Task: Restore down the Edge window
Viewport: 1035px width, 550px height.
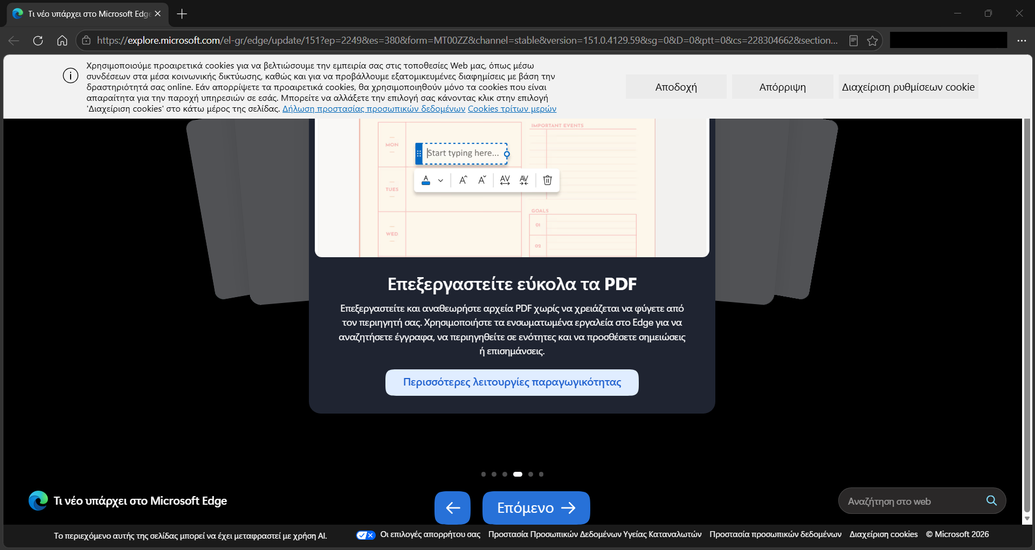Action: tap(988, 13)
